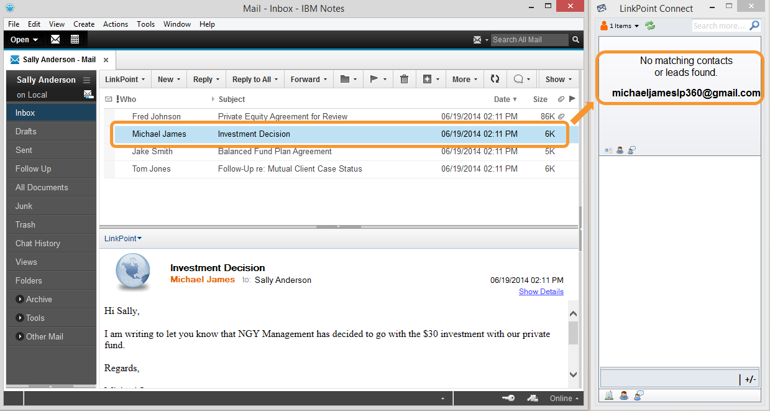Click the Search more field in LinkPoint Connect
The width and height of the screenshot is (770, 411).
click(720, 25)
